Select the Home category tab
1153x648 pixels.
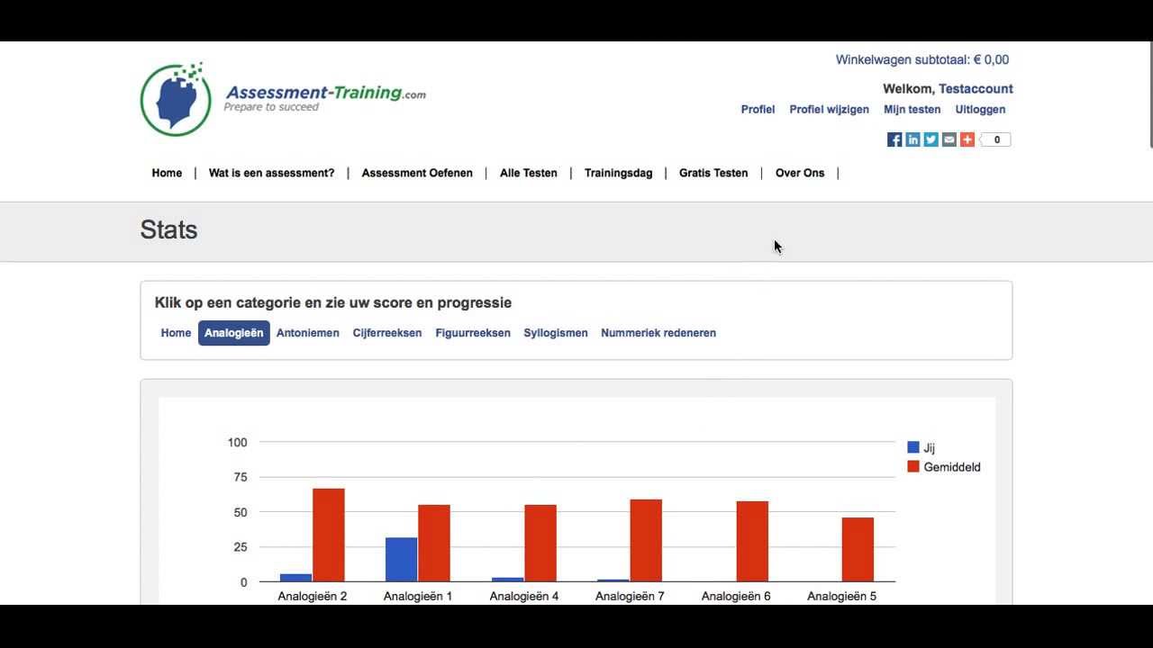pos(176,333)
